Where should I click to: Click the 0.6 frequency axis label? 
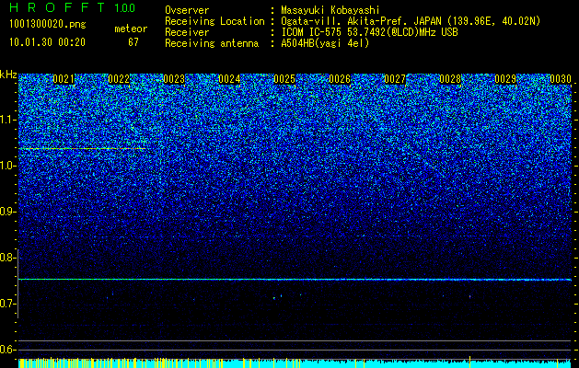(6, 350)
